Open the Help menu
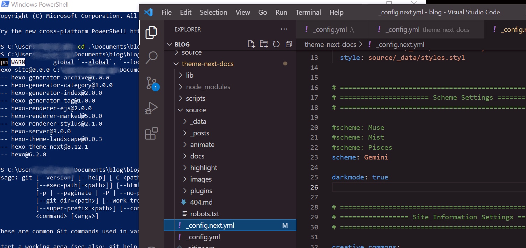 coord(336,12)
